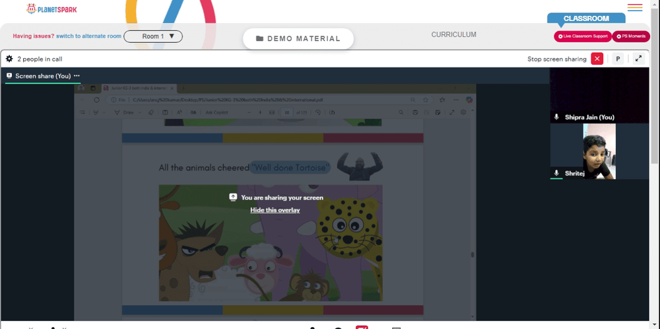Click the fit to width icon in PDF toolbar
This screenshot has width=660, height=329.
(271, 112)
